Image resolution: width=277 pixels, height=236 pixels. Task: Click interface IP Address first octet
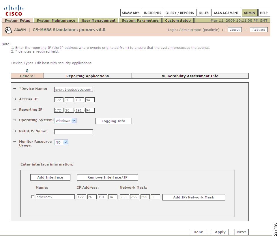pyautogui.click(x=82, y=197)
